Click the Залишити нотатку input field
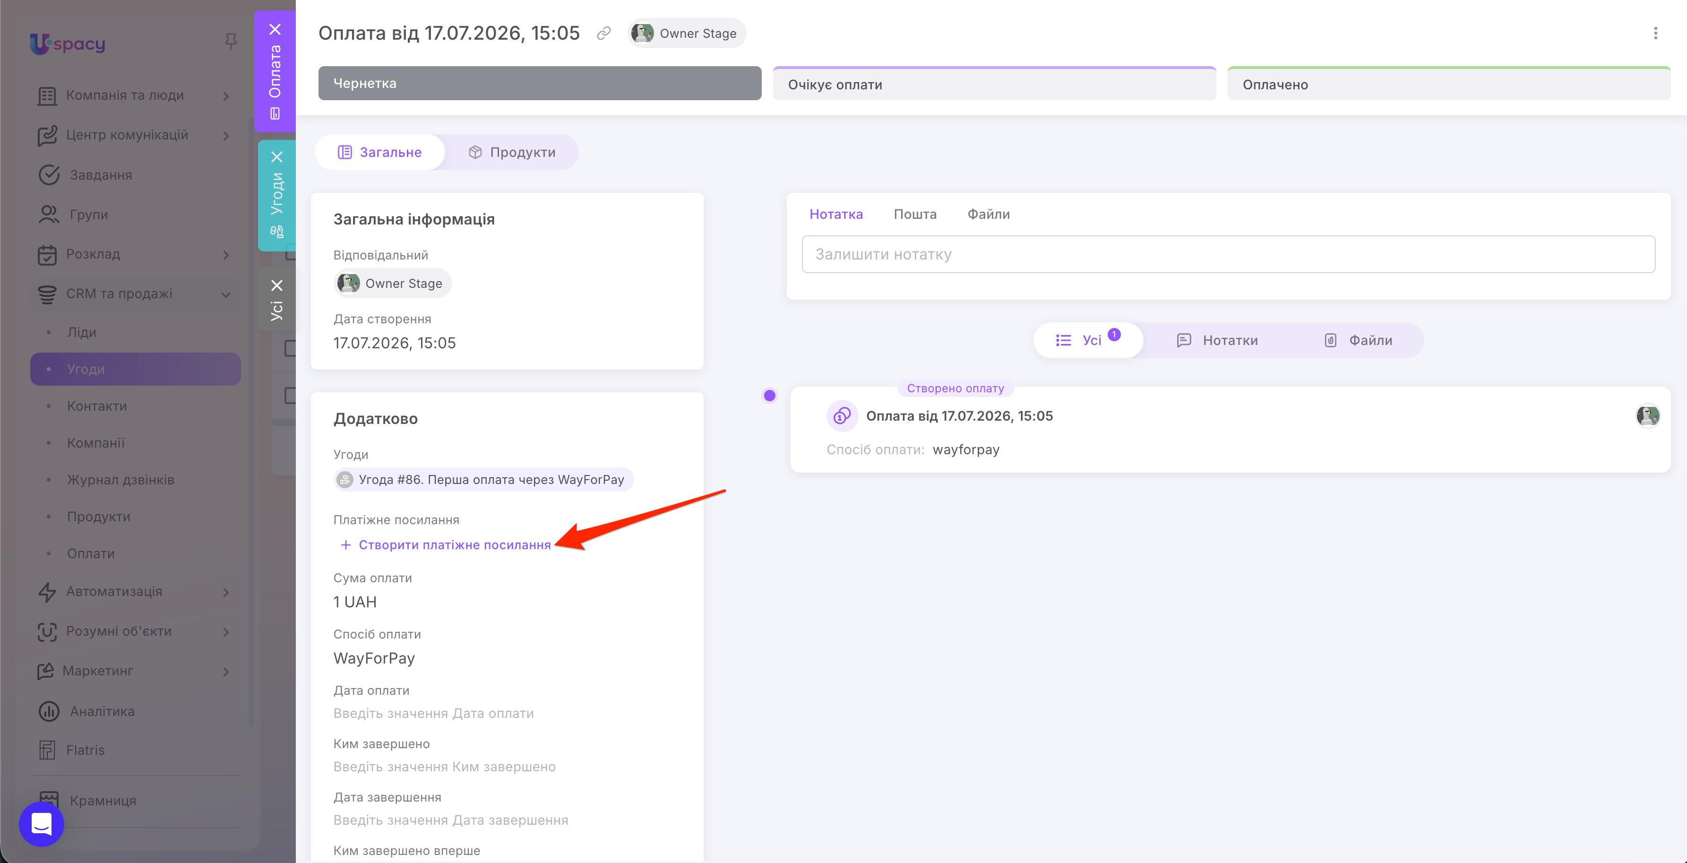1687x863 pixels. pos(1228,254)
